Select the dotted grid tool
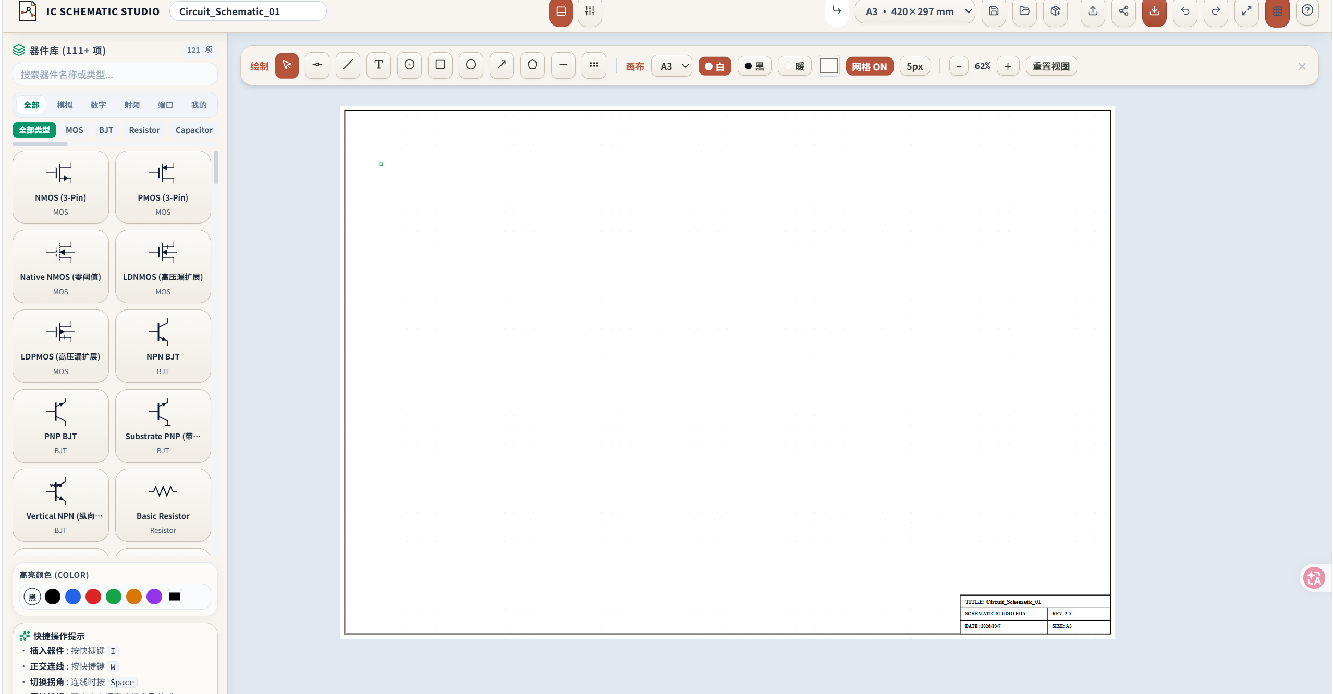Viewport: 1333px width, 694px height. coord(594,65)
